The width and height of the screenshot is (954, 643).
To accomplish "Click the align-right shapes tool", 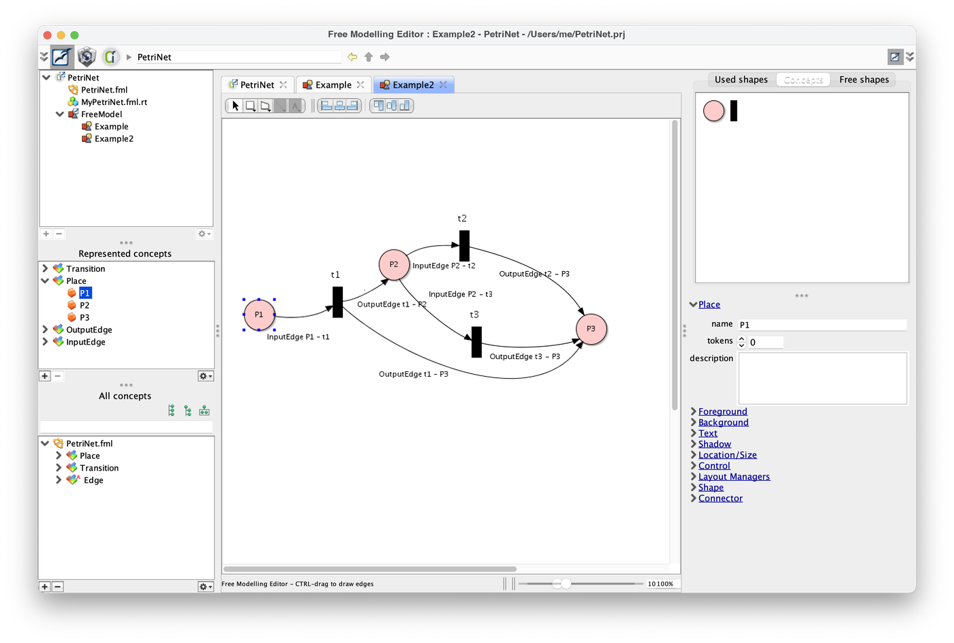I will pos(352,106).
